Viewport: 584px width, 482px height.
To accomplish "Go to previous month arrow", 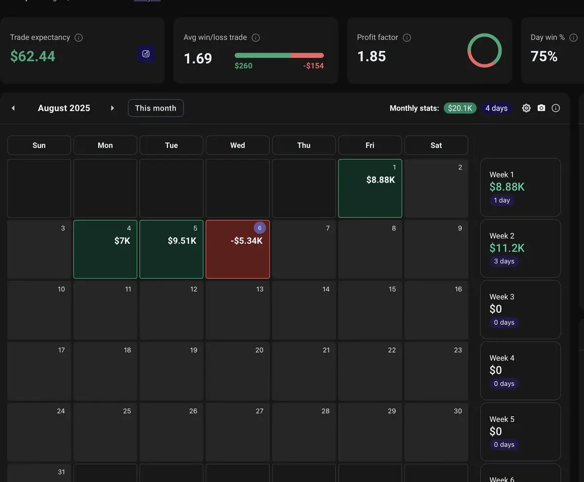I will (13, 108).
